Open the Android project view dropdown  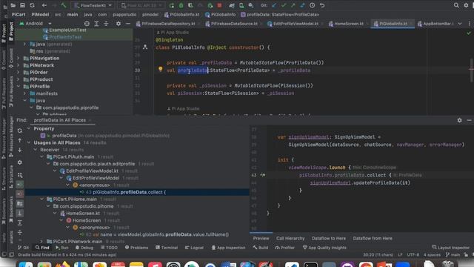36,23
